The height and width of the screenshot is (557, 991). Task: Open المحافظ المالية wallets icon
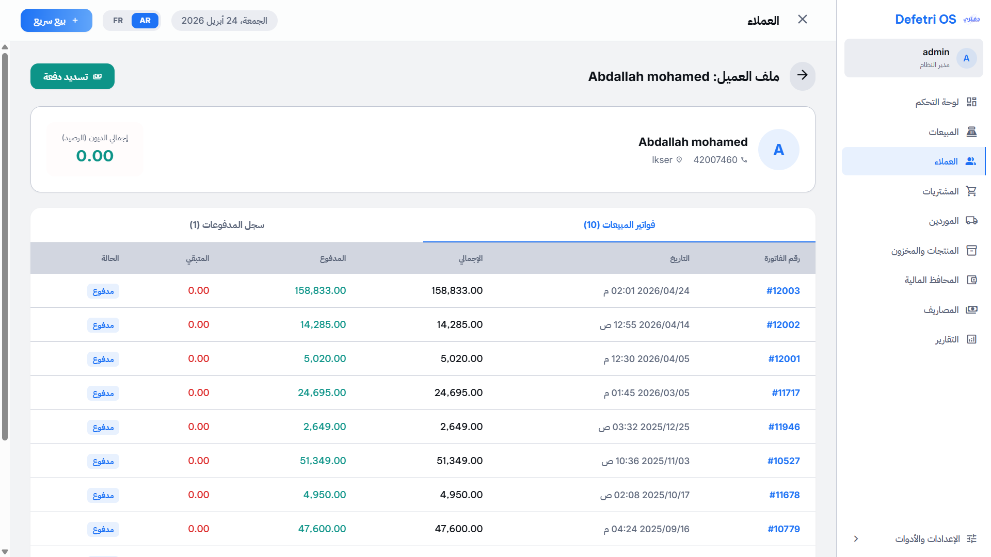pos(972,280)
